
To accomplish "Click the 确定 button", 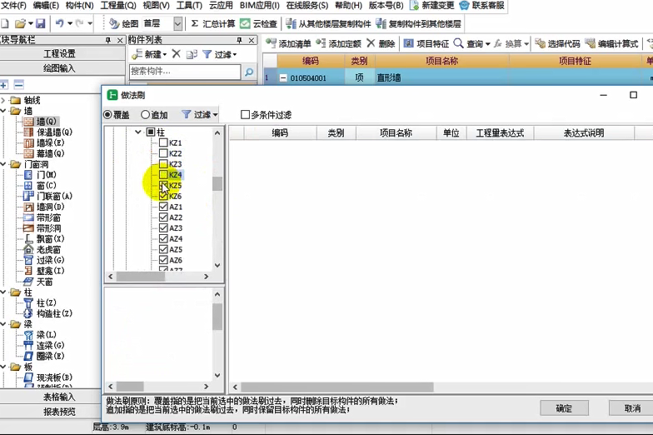I will point(564,408).
